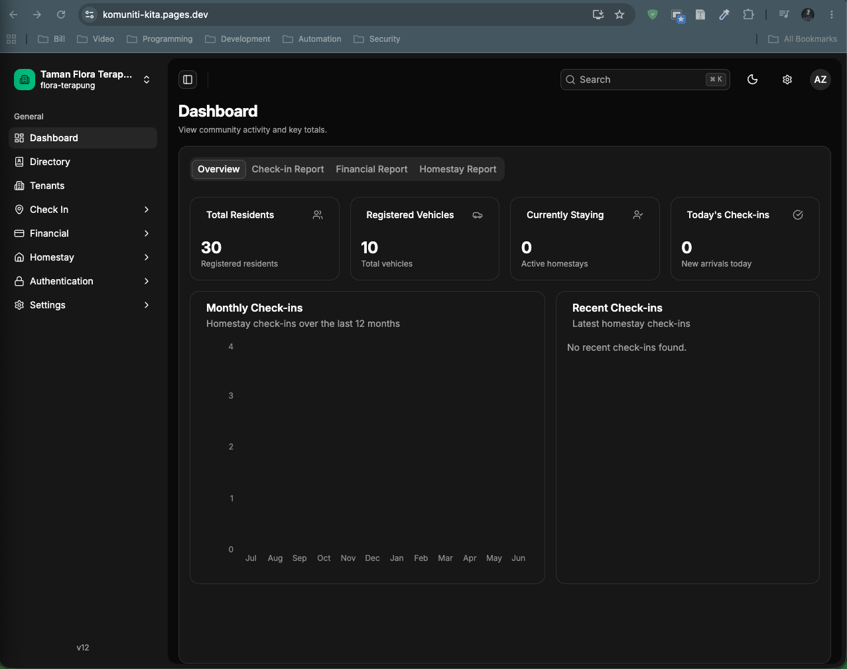
Task: Expand the Settings submenu chevron
Action: (147, 305)
